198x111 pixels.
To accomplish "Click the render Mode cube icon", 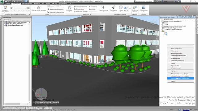I will coord(121,7).
